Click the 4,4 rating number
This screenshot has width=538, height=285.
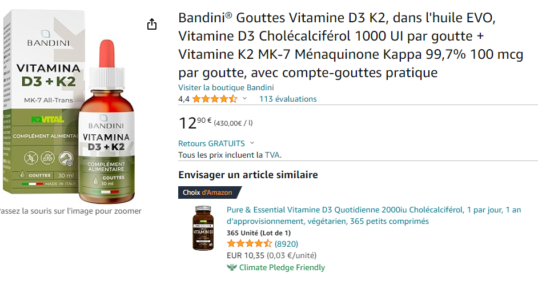(x=184, y=99)
